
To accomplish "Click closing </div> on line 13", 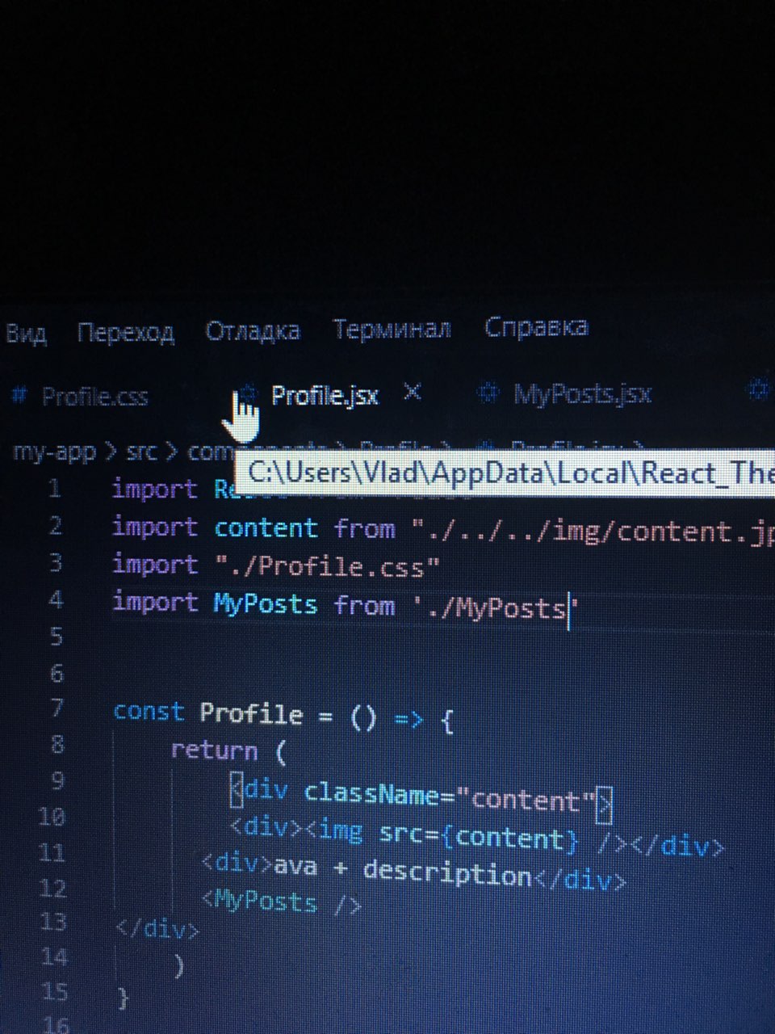I will 157,929.
